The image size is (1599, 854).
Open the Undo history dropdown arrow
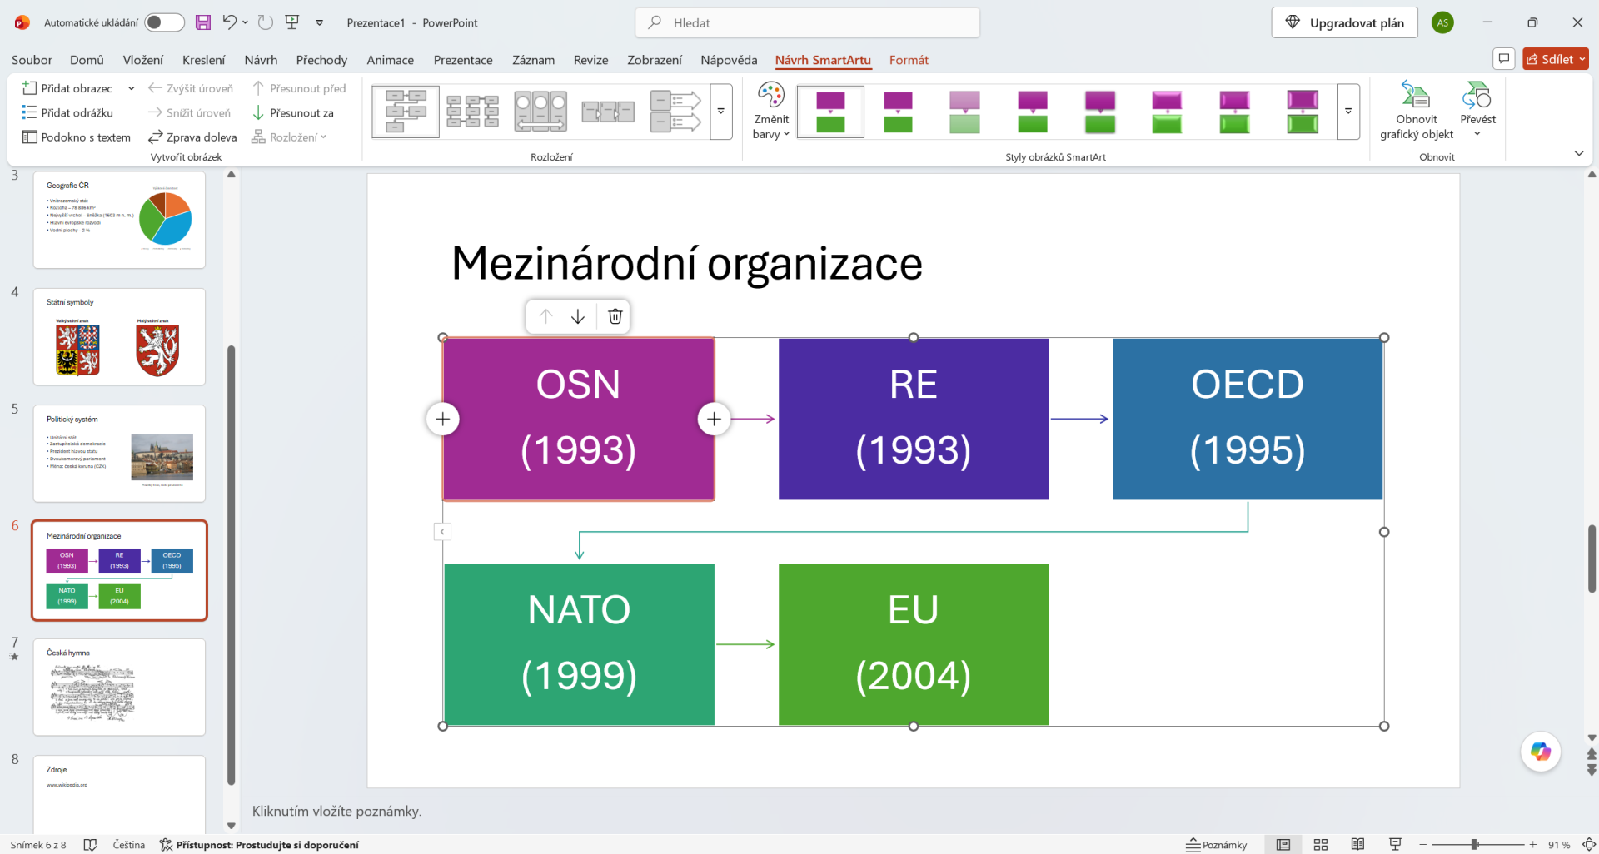click(x=245, y=22)
